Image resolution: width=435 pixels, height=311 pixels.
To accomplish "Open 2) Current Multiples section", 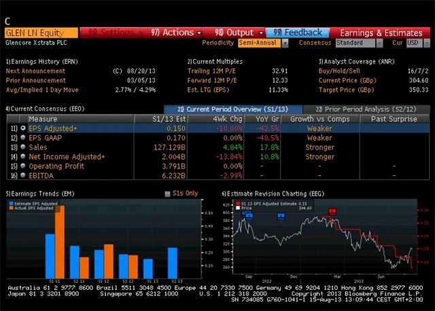I will 215,62.
